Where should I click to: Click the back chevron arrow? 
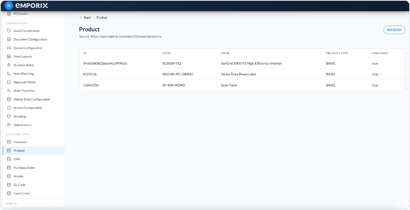(x=81, y=18)
